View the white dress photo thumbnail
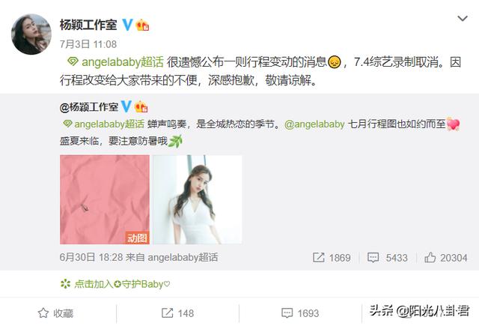Image resolution: width=479 pixels, height=326 pixels. coord(198,199)
